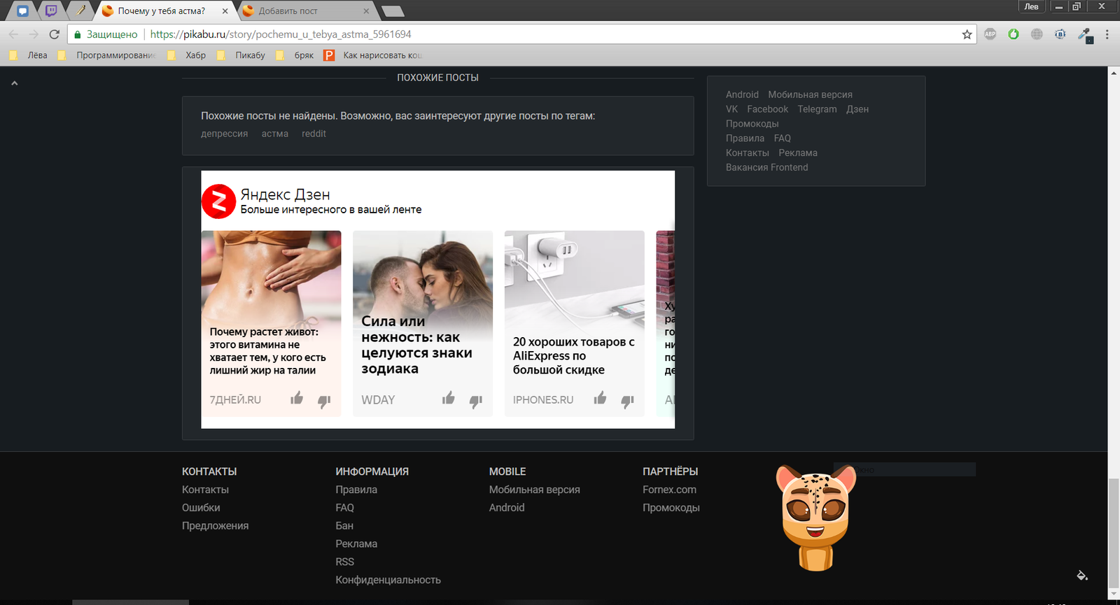Open Chrome's three-dot menu
The height and width of the screenshot is (605, 1120).
(1107, 34)
